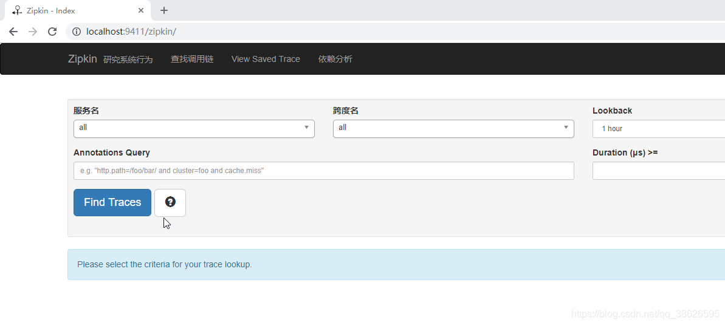Click the address bar URL localhost:9411/zipkin/

(x=131, y=32)
